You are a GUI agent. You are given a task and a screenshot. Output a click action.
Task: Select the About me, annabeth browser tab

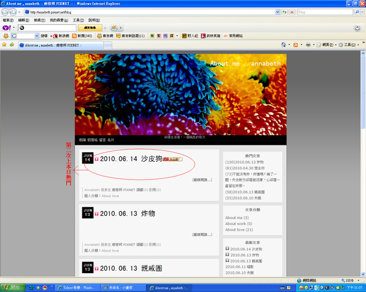[61, 45]
